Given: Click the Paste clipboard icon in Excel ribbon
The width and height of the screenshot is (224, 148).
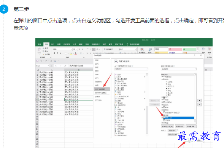Looking at the screenshot, I should point(39,50).
